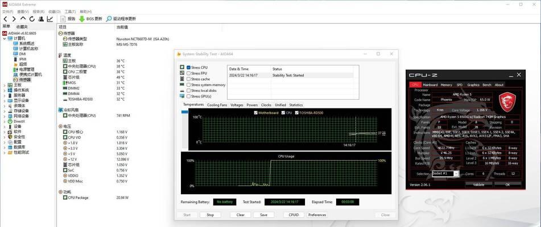Click the OK button in CPU-Z
The height and width of the screenshot is (227, 541).
[x=507, y=184]
